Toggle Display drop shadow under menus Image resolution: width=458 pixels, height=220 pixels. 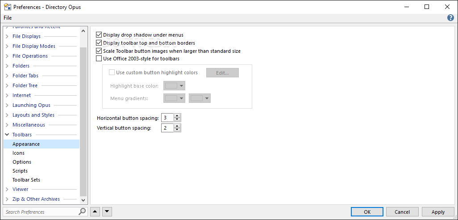click(99, 35)
